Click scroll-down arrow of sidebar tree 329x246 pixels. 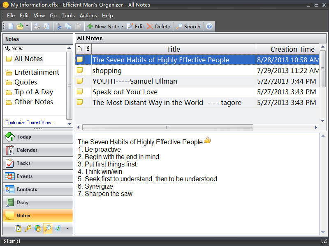(x=69, y=124)
